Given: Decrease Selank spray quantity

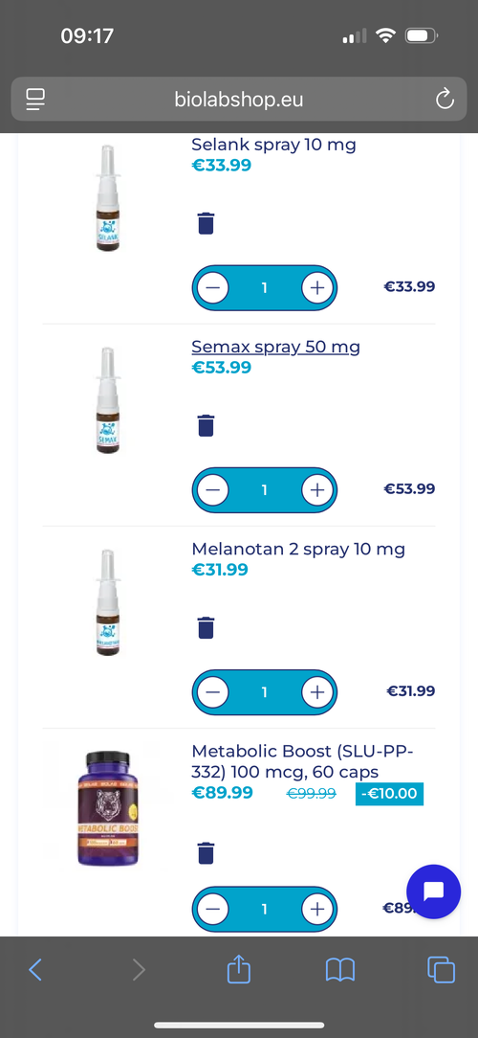Looking at the screenshot, I should [212, 288].
